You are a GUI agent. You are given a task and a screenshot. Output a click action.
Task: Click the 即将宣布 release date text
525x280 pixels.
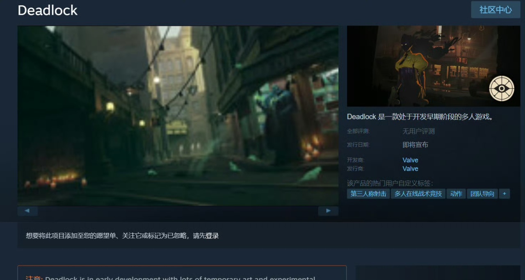pos(415,145)
